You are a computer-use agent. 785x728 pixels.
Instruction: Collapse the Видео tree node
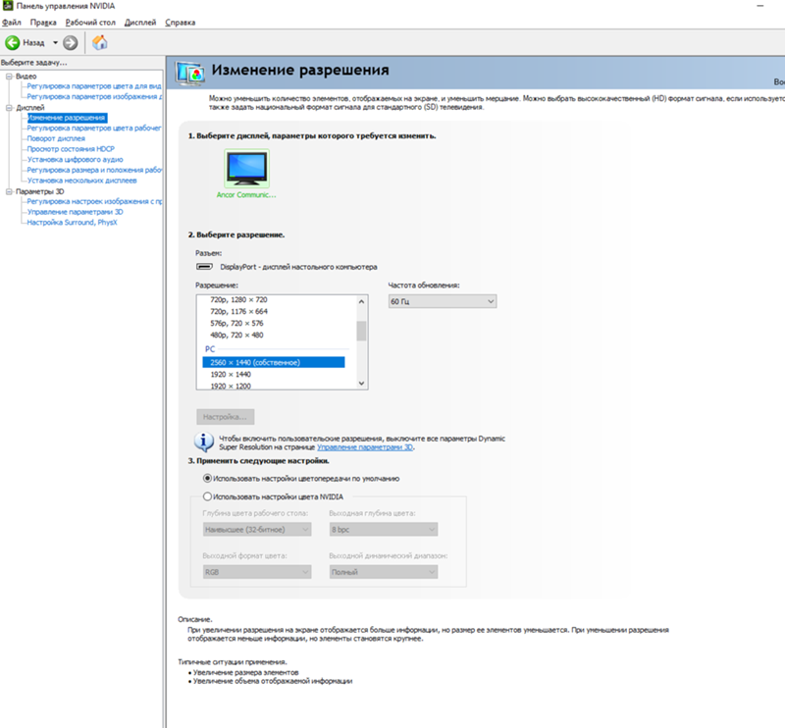[x=9, y=77]
